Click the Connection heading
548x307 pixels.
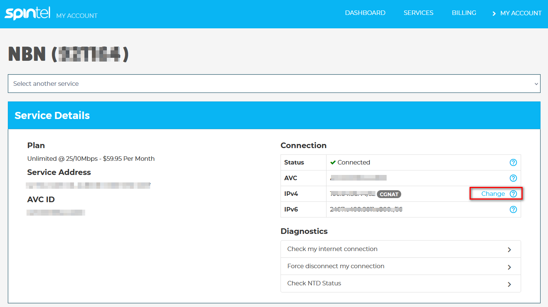303,145
